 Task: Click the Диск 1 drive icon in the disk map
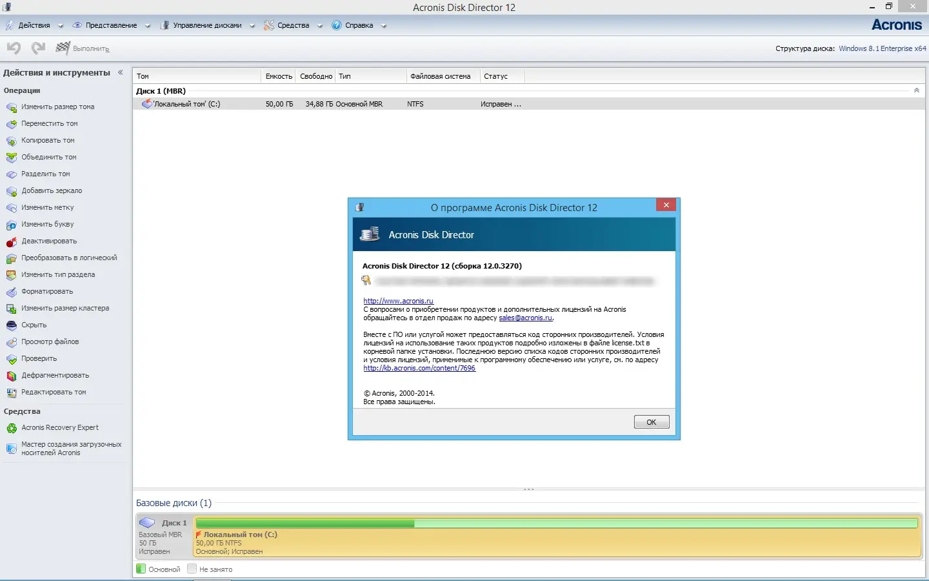147,522
